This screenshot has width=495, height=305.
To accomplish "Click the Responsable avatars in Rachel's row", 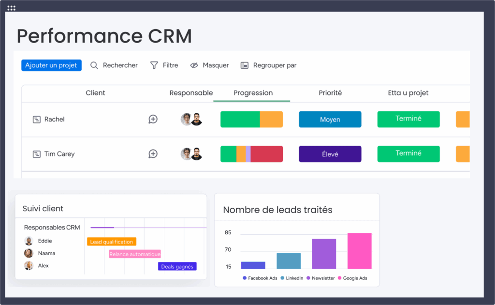I will (x=191, y=119).
